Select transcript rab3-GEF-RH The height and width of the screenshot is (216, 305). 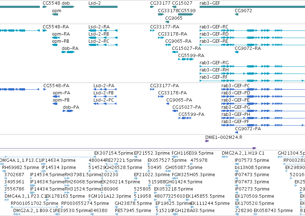[252, 74]
